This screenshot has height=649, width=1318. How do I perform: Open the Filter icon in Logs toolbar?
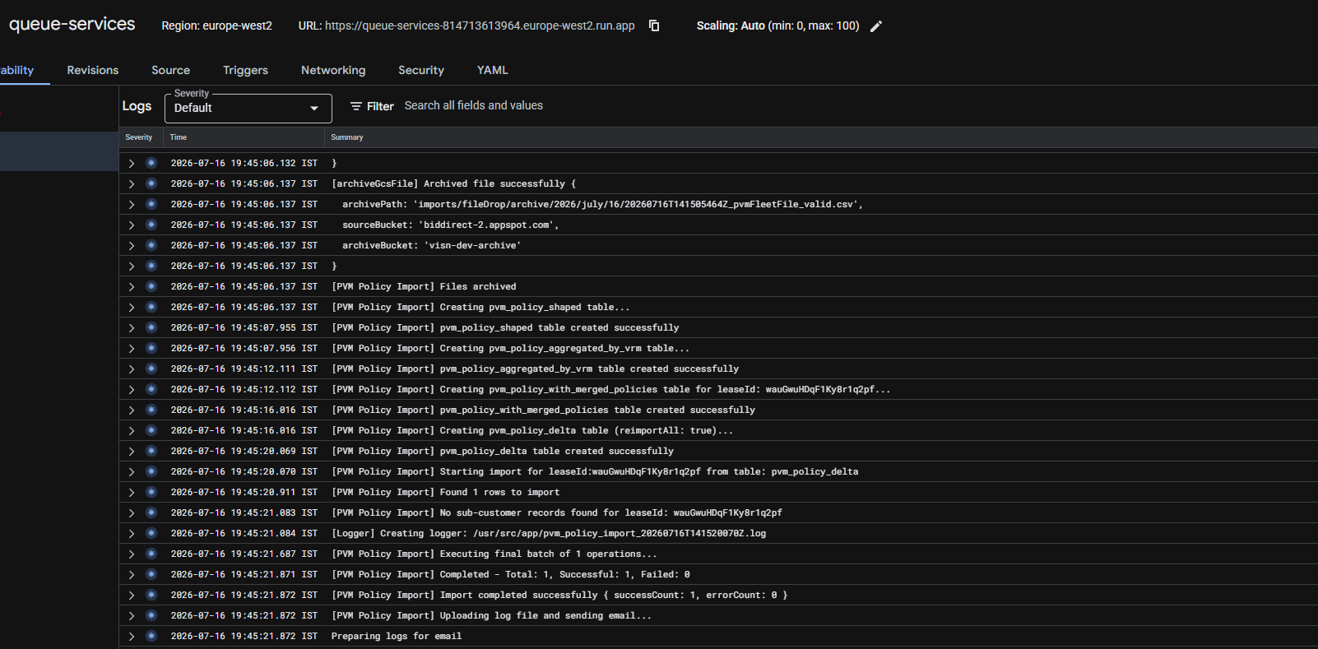(356, 106)
